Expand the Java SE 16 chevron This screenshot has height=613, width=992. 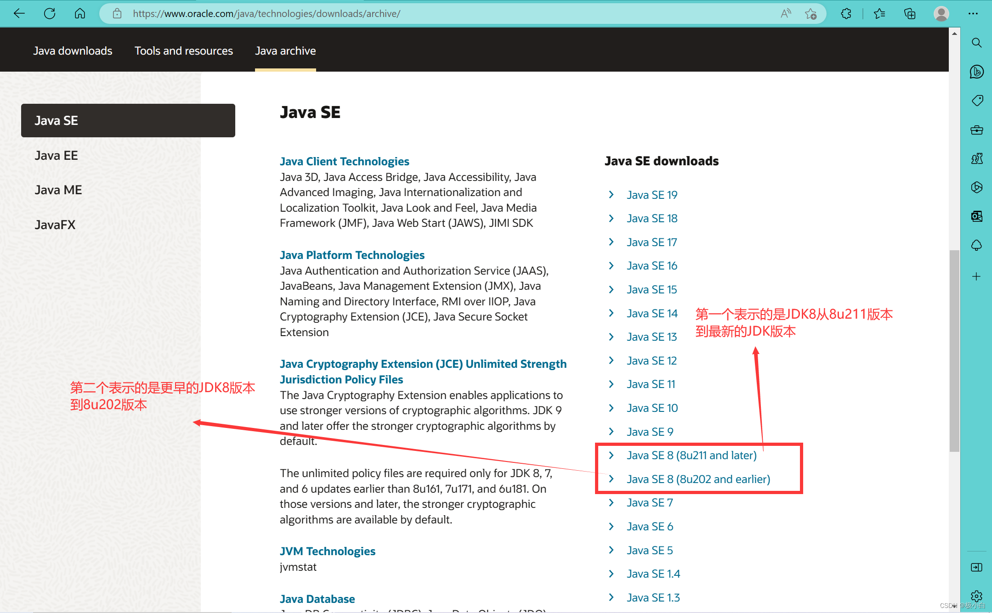(x=611, y=266)
